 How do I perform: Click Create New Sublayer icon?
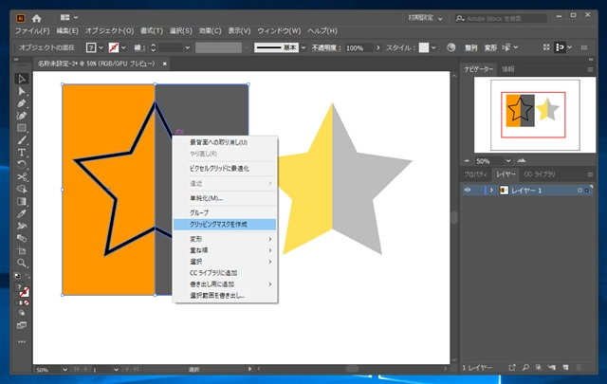point(552,367)
